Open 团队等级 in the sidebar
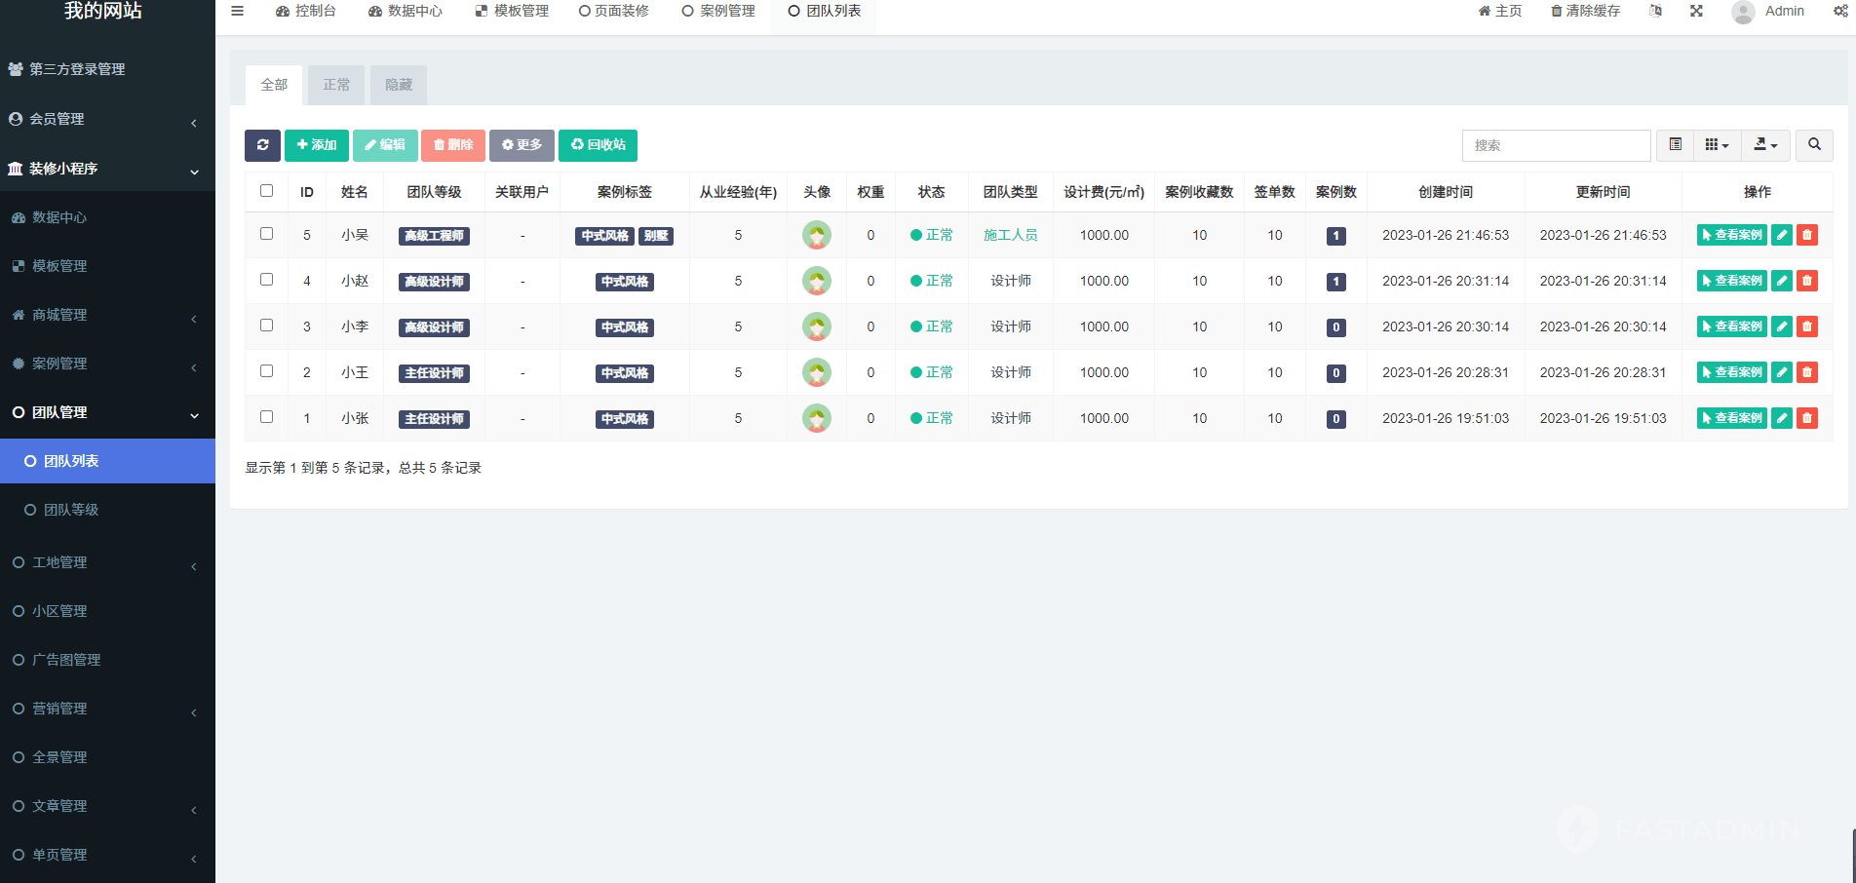Screen dimensions: 1856x883 click(71, 510)
